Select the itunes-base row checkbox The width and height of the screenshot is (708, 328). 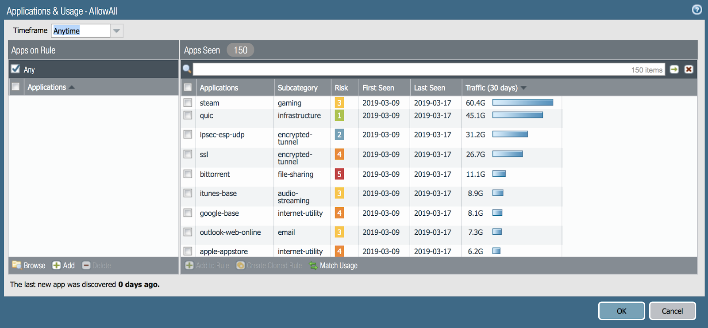(188, 193)
